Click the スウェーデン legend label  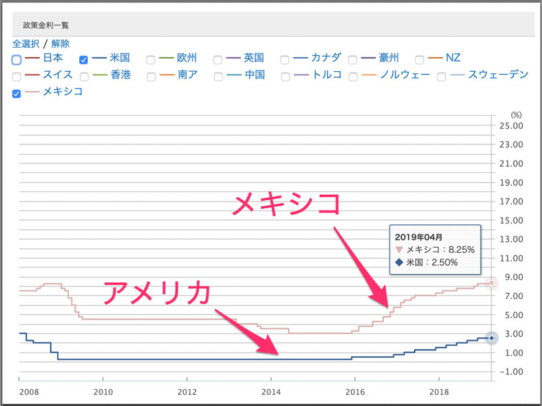[x=498, y=75]
